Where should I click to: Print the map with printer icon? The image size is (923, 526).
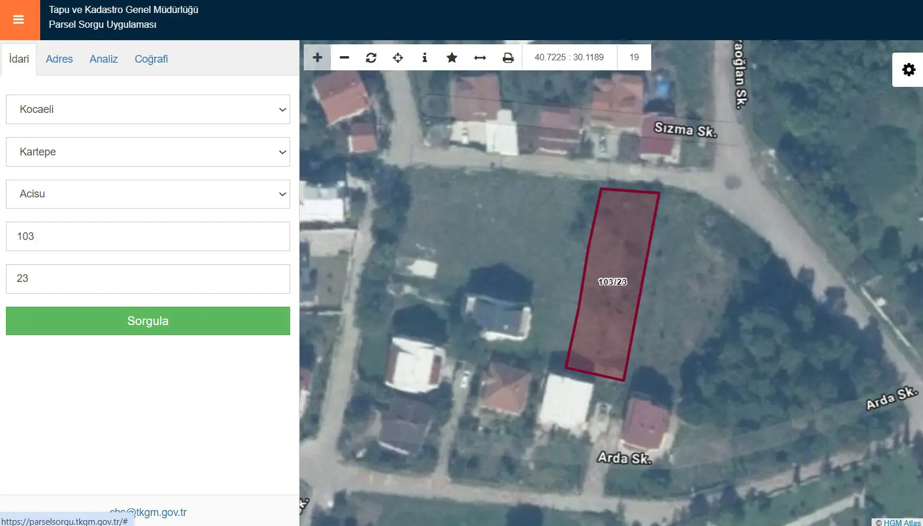pyautogui.click(x=508, y=57)
